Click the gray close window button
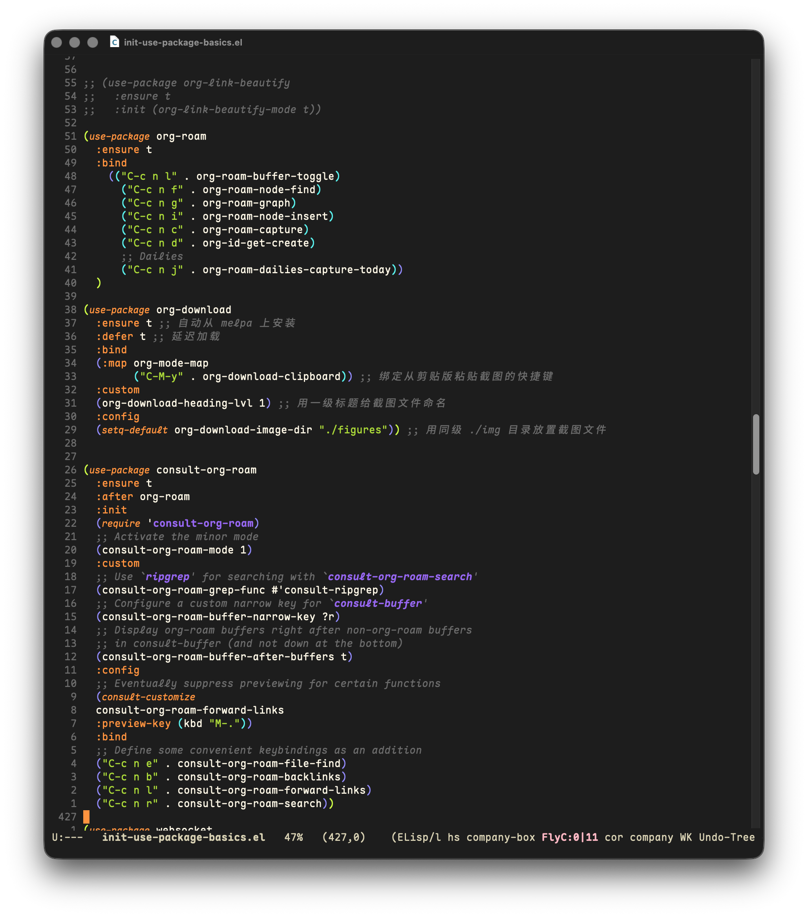This screenshot has height=917, width=808. tap(57, 42)
